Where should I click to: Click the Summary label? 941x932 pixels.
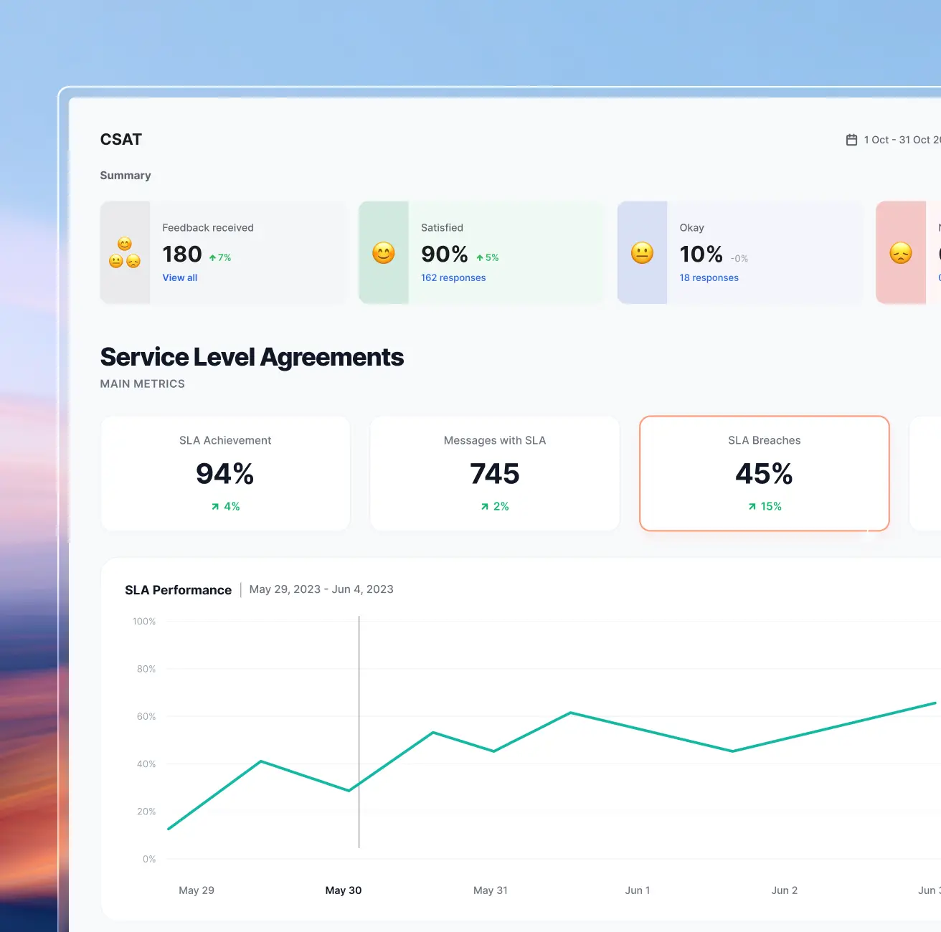(126, 175)
